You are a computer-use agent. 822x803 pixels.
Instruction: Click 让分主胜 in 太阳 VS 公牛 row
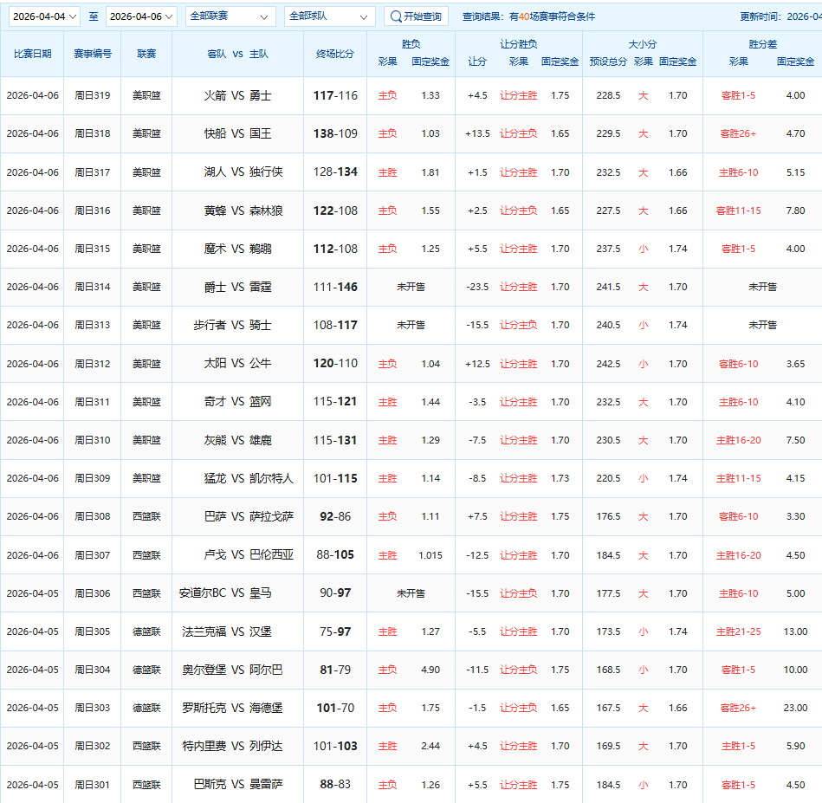tap(518, 364)
